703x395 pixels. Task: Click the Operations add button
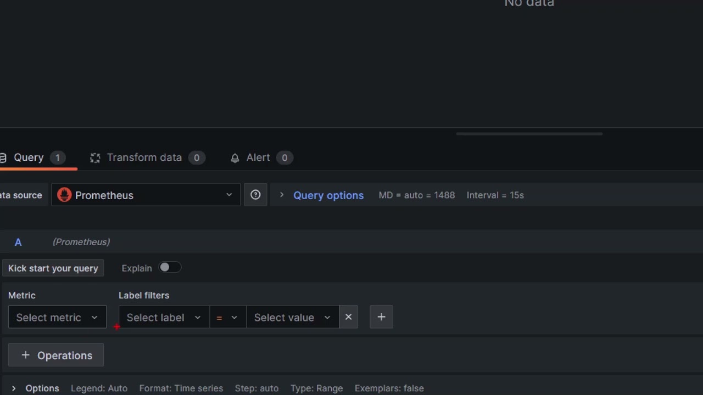pyautogui.click(x=56, y=356)
